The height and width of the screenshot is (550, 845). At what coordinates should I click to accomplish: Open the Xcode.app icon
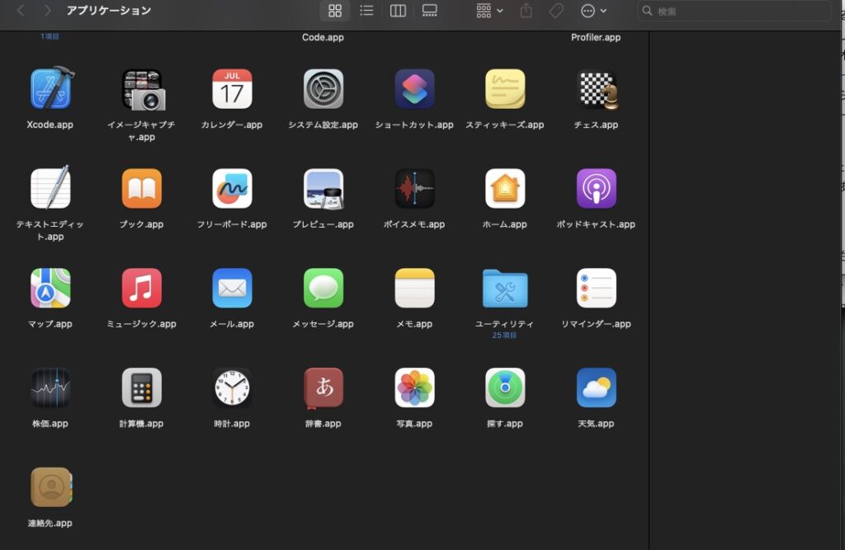pyautogui.click(x=50, y=89)
